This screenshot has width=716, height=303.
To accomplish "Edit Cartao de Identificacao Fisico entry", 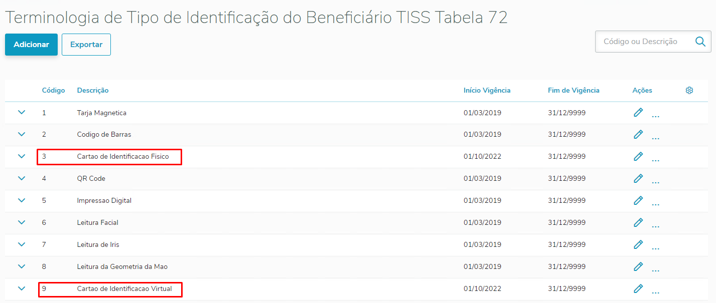I will (638, 156).
